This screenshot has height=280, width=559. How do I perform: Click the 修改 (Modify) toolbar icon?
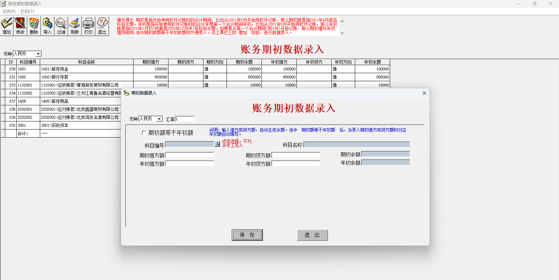(x=20, y=26)
